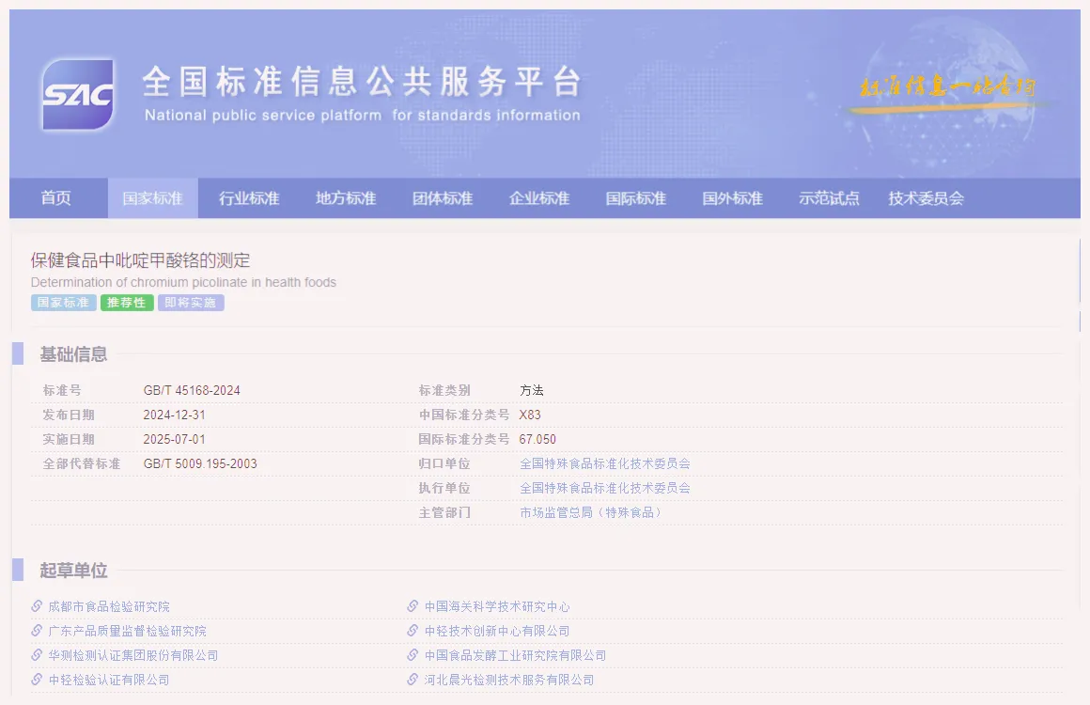Switch to the 行业标准 tab
1090x705 pixels.
pyautogui.click(x=249, y=198)
